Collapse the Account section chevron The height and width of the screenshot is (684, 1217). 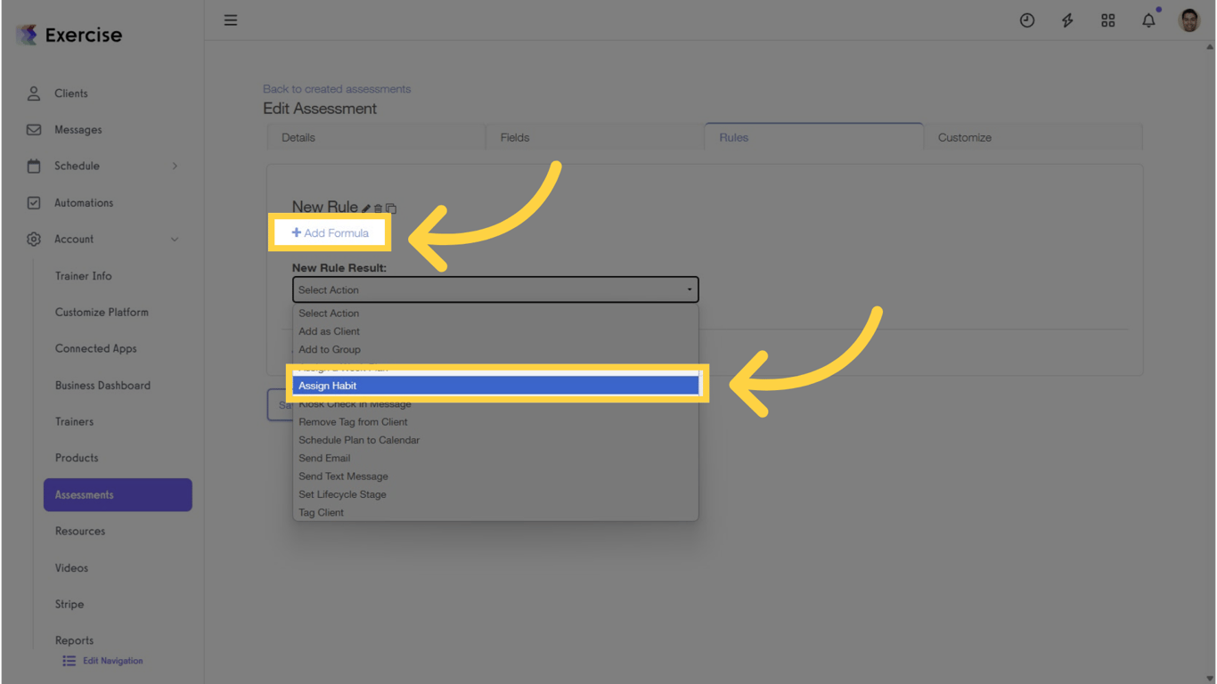pos(175,239)
